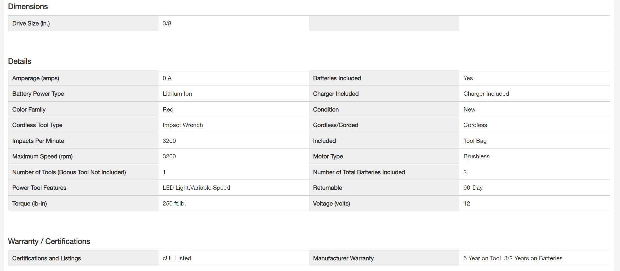
Task: Click the cUL Listed certification value
Action: (x=177, y=258)
